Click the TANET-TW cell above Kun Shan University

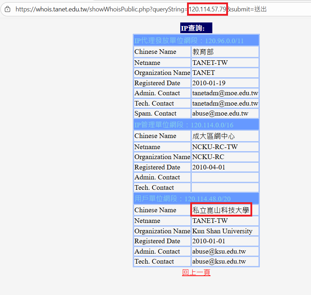[225, 221]
